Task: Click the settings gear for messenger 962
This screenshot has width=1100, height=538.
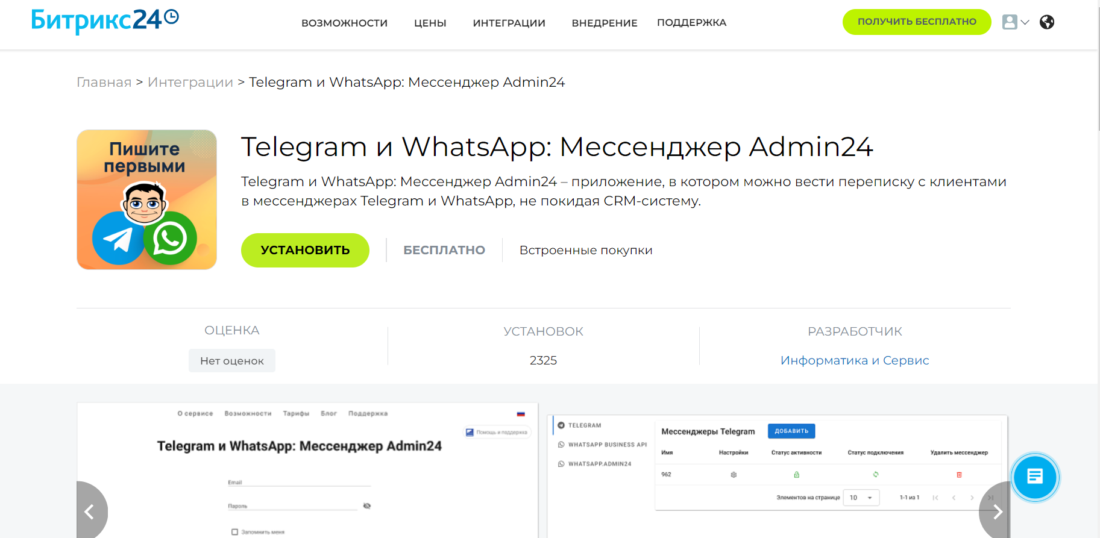Action: 734,475
